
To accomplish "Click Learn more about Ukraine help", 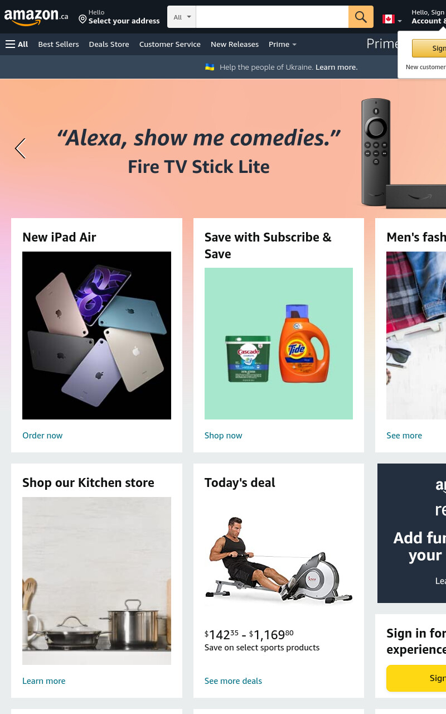I will [336, 67].
